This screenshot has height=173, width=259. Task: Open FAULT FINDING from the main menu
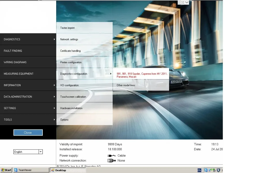click(x=28, y=51)
